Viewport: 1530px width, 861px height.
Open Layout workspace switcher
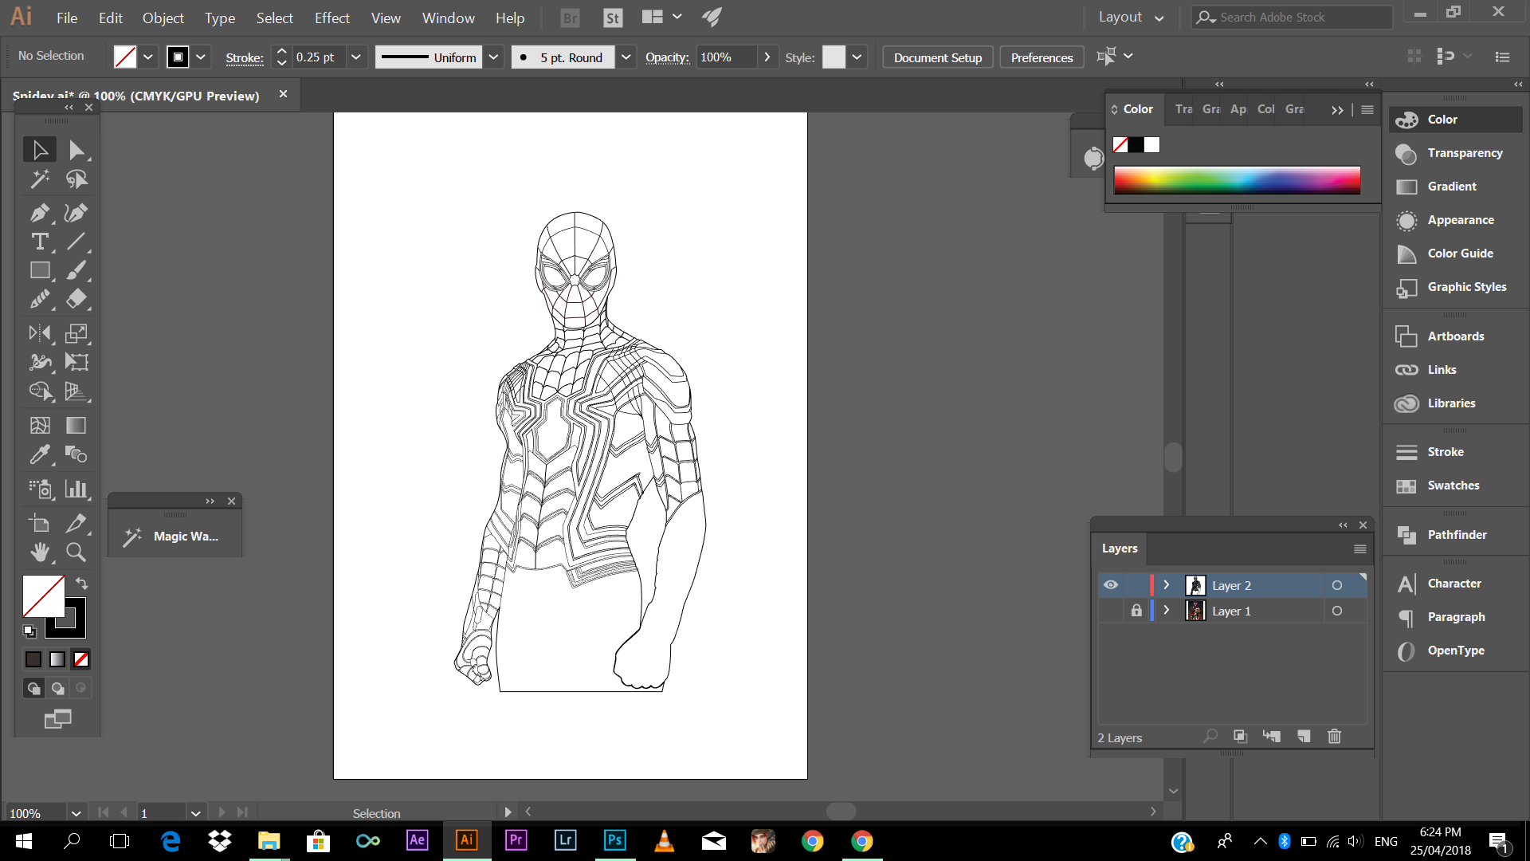click(x=1131, y=18)
